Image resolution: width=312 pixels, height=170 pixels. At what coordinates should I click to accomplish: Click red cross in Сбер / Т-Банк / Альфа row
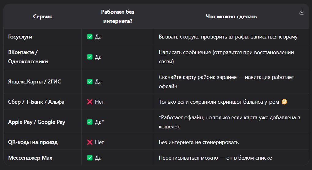coord(90,102)
